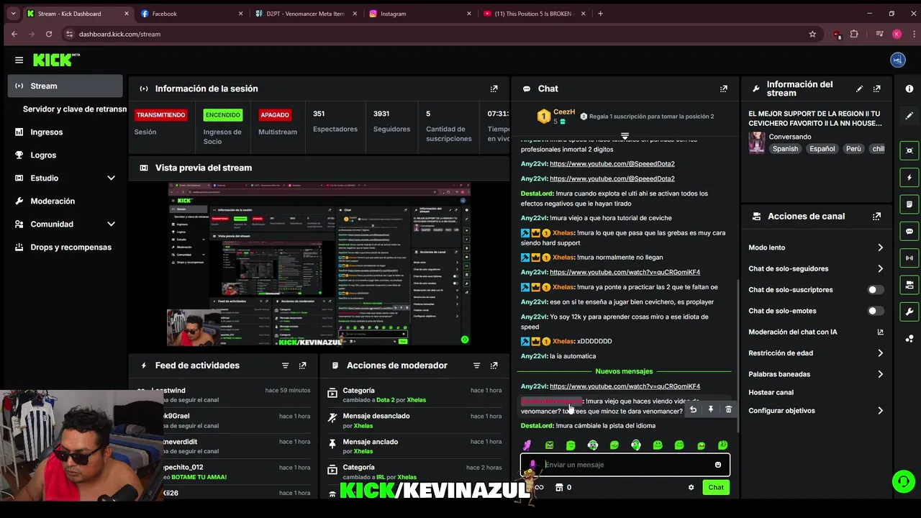The height and width of the screenshot is (518, 921).
Task: Switch to the Facebook browser tab
Action: (191, 14)
